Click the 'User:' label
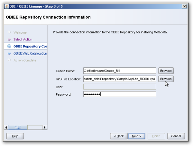 click(x=60, y=87)
